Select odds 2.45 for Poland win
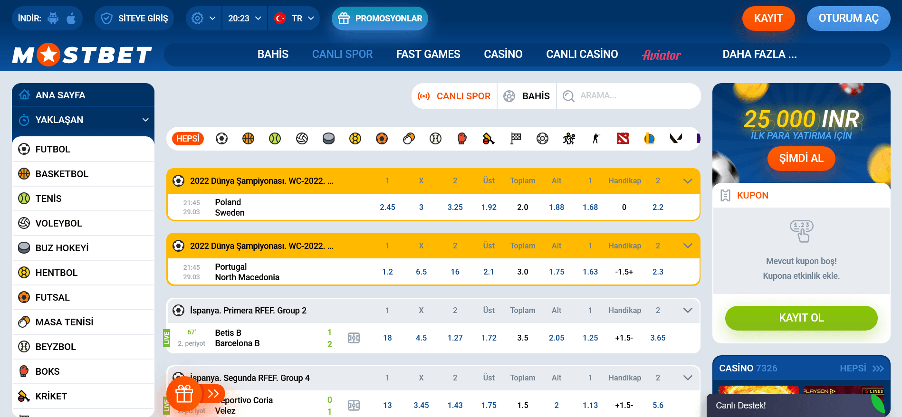 click(387, 207)
